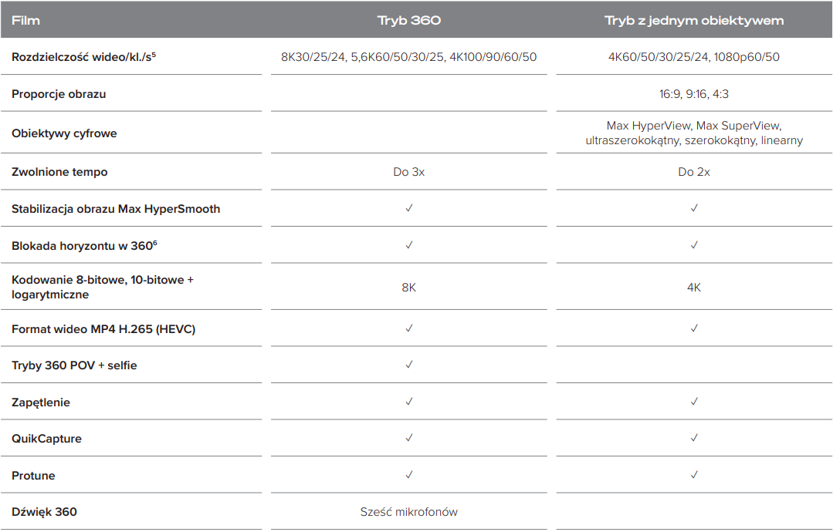
Task: Click the Blokada horyzontu checkmark under Tryb 360
Action: [x=408, y=245]
